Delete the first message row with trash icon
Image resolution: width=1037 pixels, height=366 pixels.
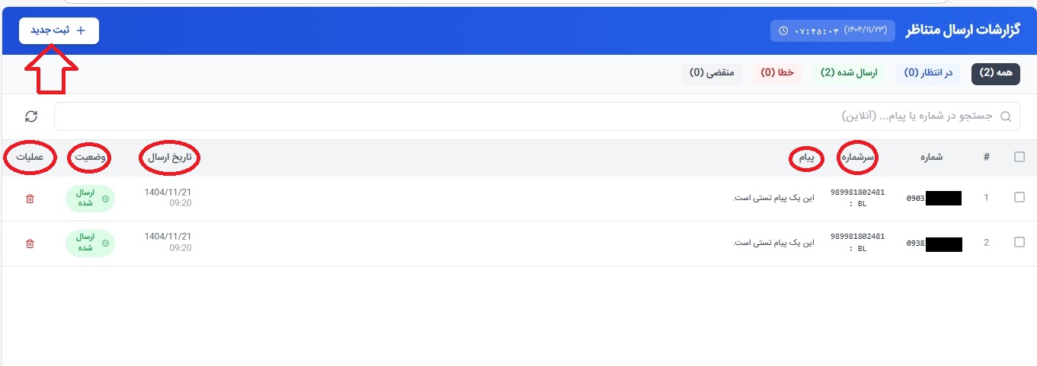tap(30, 199)
